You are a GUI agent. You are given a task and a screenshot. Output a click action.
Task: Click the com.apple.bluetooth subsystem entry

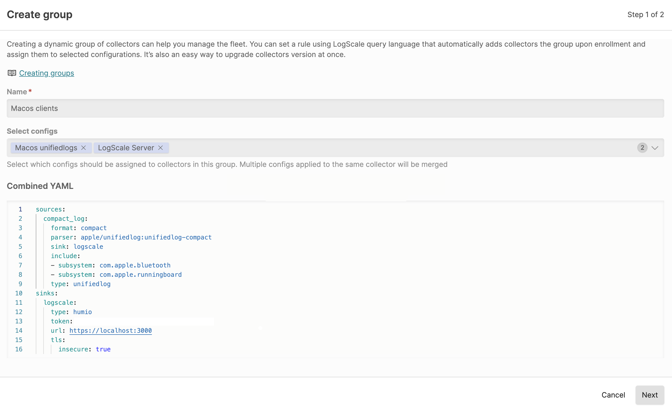pyautogui.click(x=135, y=265)
